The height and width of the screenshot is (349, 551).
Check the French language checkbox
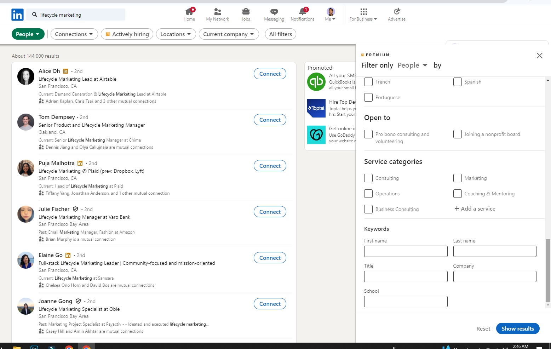(x=368, y=82)
